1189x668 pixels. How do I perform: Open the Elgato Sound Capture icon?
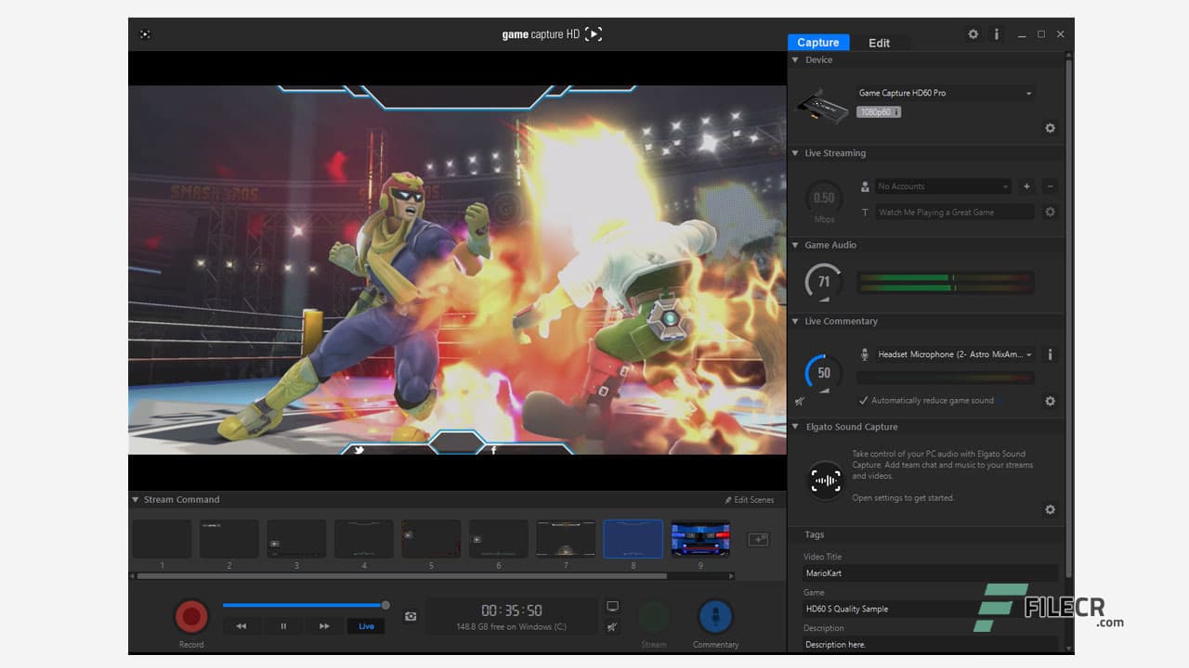click(825, 481)
